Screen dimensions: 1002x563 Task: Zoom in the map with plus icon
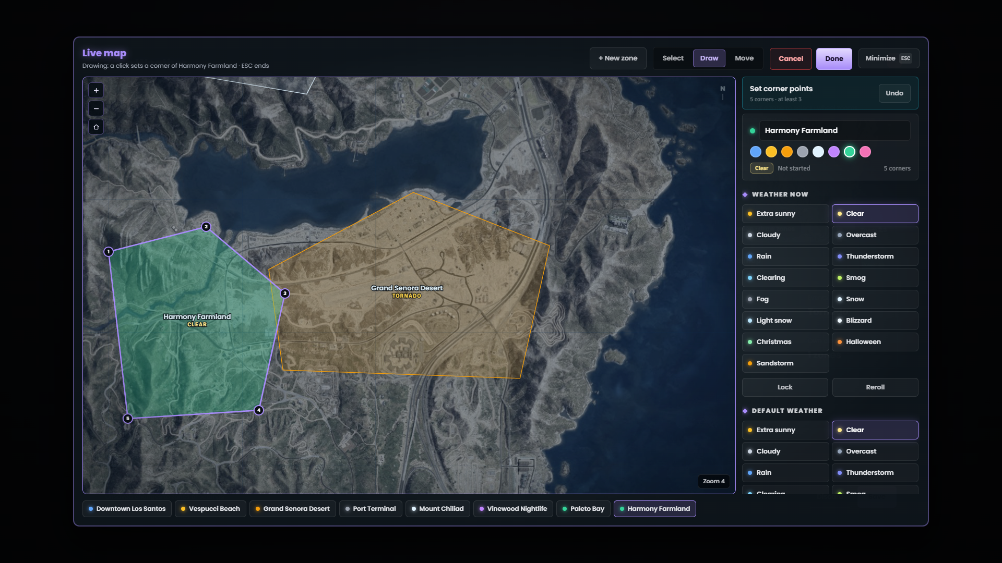tap(96, 90)
